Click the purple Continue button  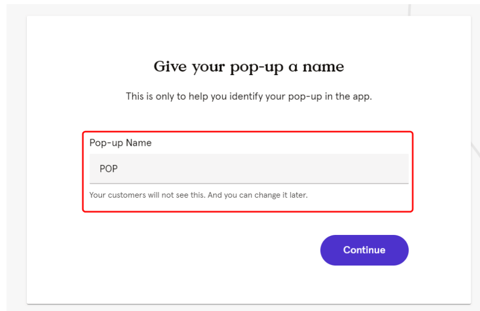[364, 250]
